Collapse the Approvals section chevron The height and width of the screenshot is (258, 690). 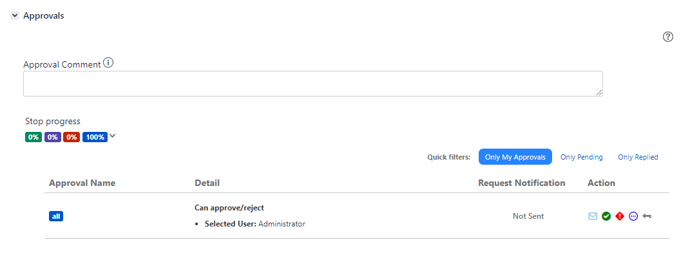15,15
